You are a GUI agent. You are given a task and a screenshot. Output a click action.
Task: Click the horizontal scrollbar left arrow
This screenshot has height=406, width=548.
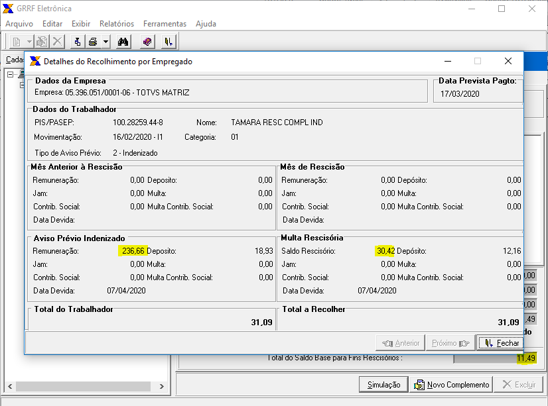tap(10, 386)
